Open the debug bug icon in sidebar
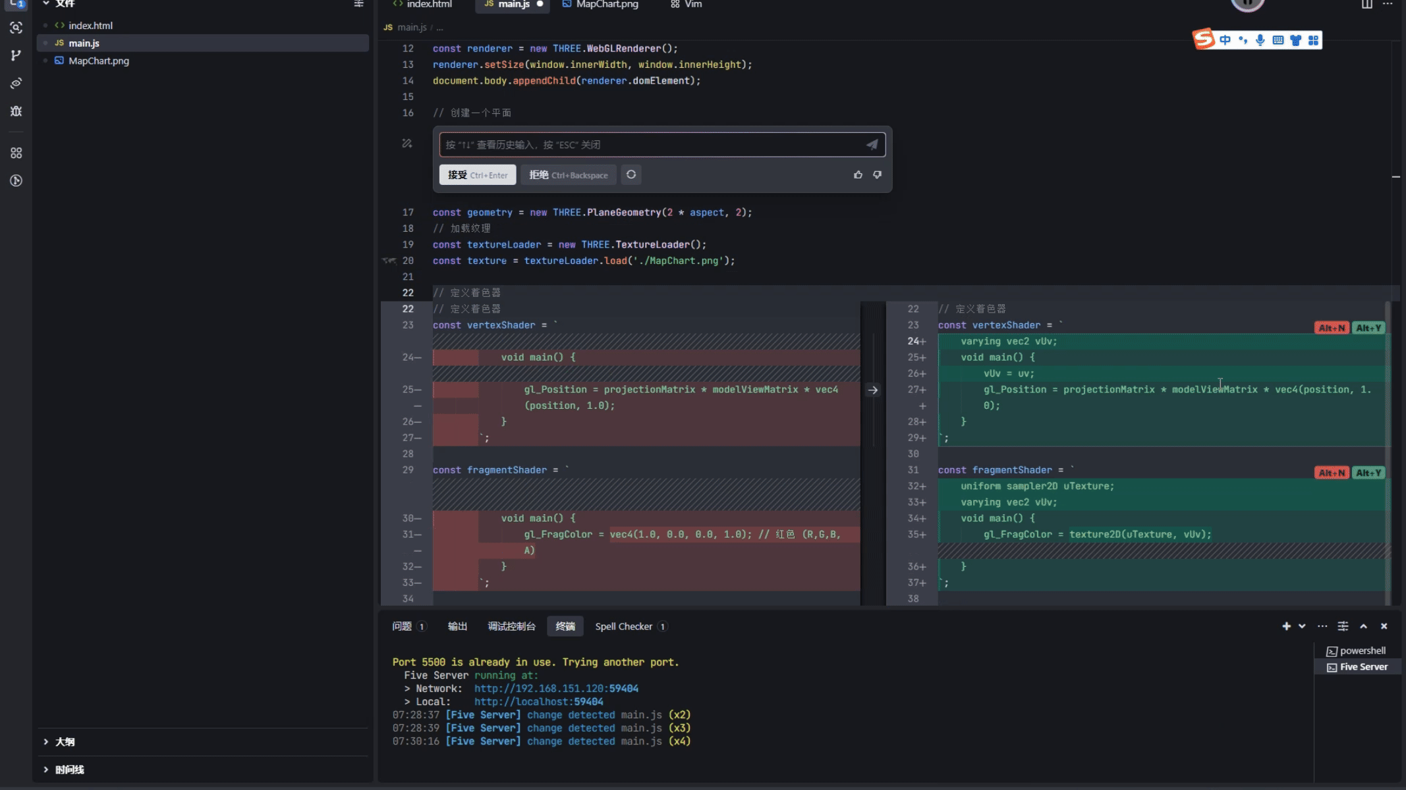This screenshot has height=790, width=1406. (x=16, y=111)
